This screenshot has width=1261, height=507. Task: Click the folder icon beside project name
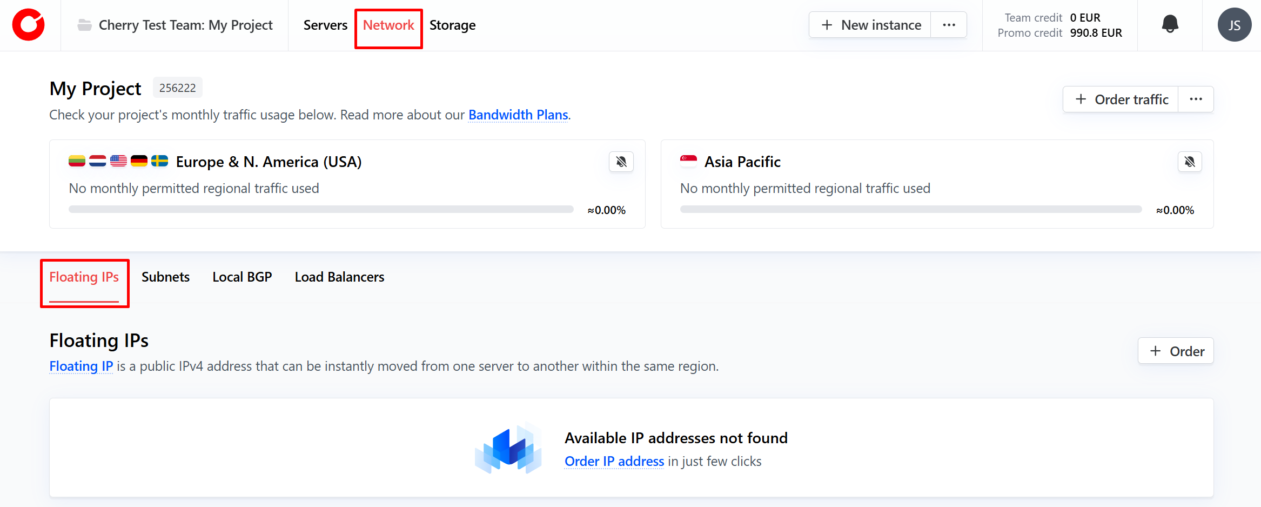click(84, 25)
